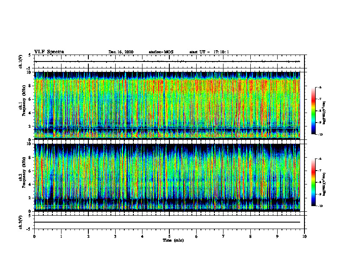Click the "4" kHz tick on ch.2 frequency axis
The height and width of the screenshot is (265, 343).
(x=31, y=184)
